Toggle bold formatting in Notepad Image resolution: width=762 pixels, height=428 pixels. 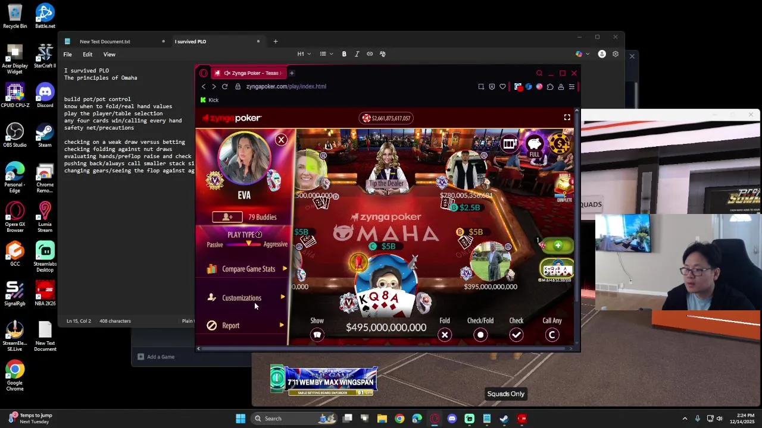point(344,54)
